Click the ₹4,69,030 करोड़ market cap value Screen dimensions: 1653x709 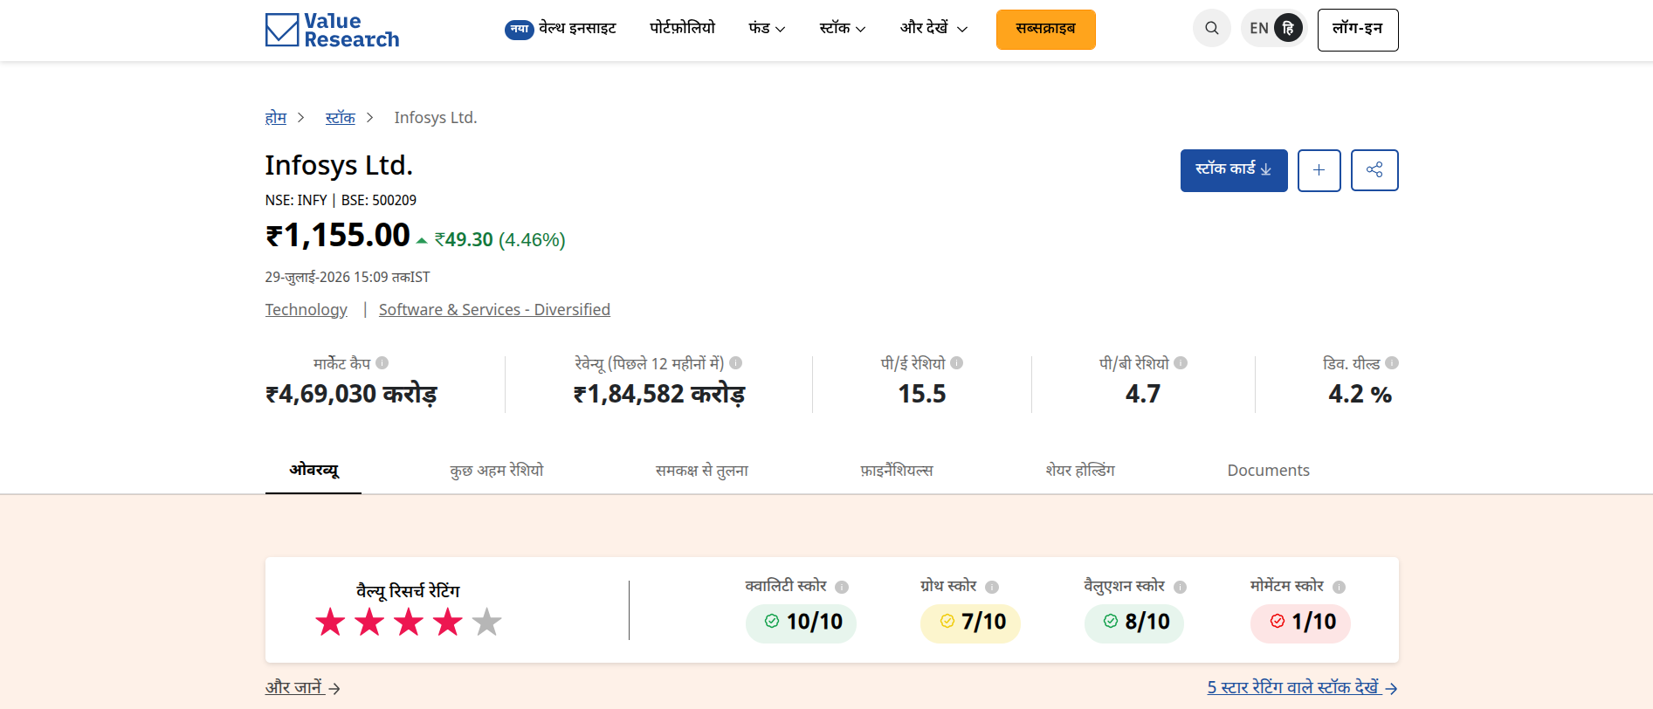coord(351,395)
